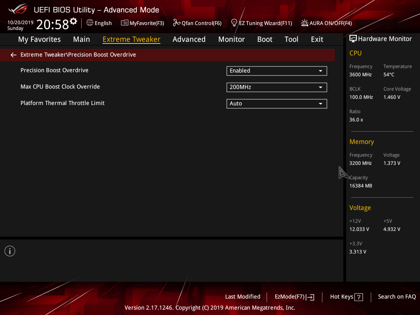Click the 20:58 clock display
This screenshot has height=315, width=420.
click(x=52, y=24)
